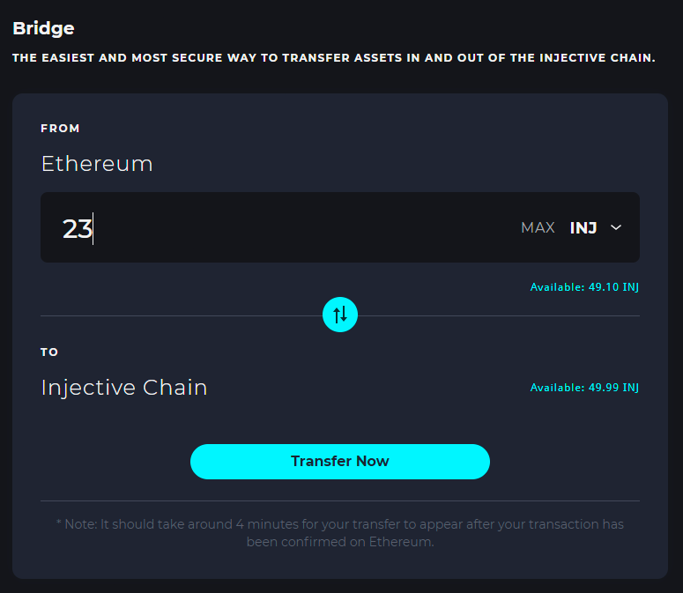Image resolution: width=683 pixels, height=593 pixels.
Task: Click the divider line left of the swap icon
Action: 182,315
